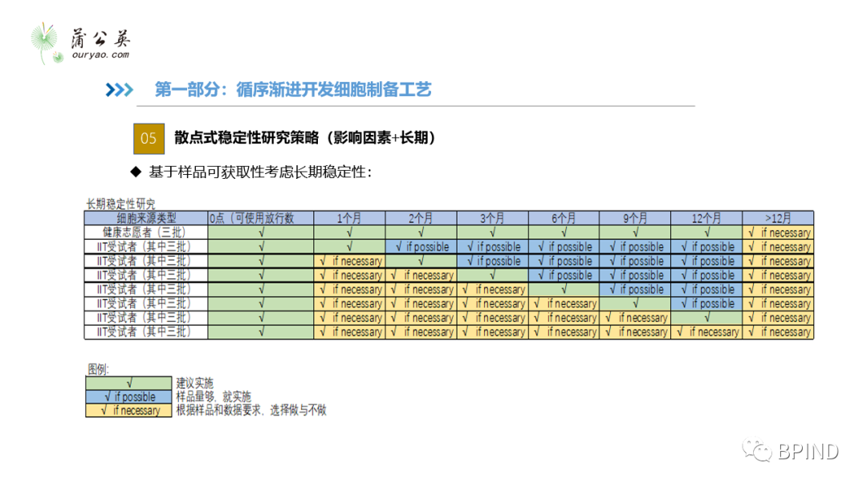Select legend text 根据样品和数据要求,选择做与不做
867x487 pixels.
coord(251,410)
